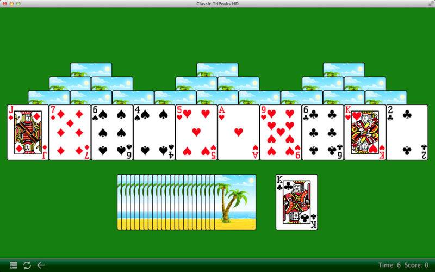
Task: Click the green zoom window button
Action: click(x=18, y=4)
